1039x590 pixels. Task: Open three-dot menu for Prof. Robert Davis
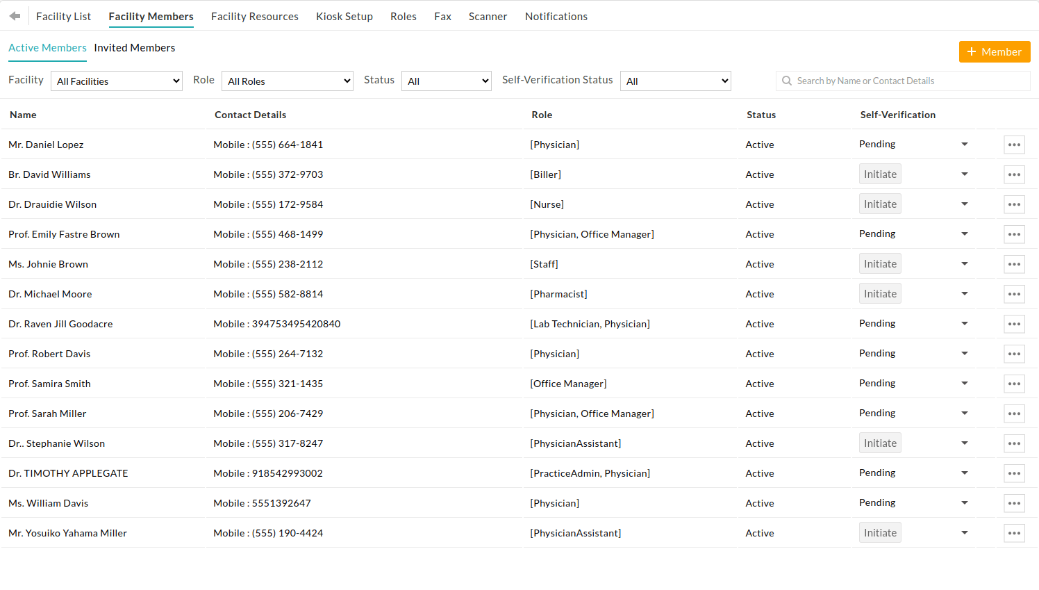1014,354
